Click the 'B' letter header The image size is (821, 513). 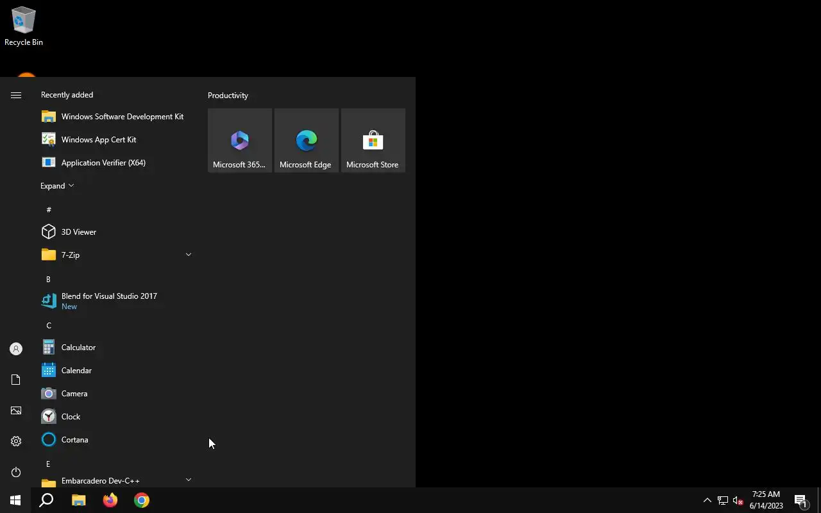(49, 280)
